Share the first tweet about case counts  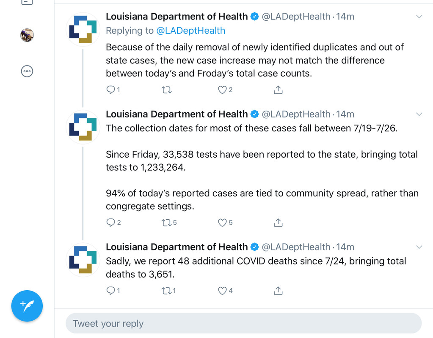[278, 90]
